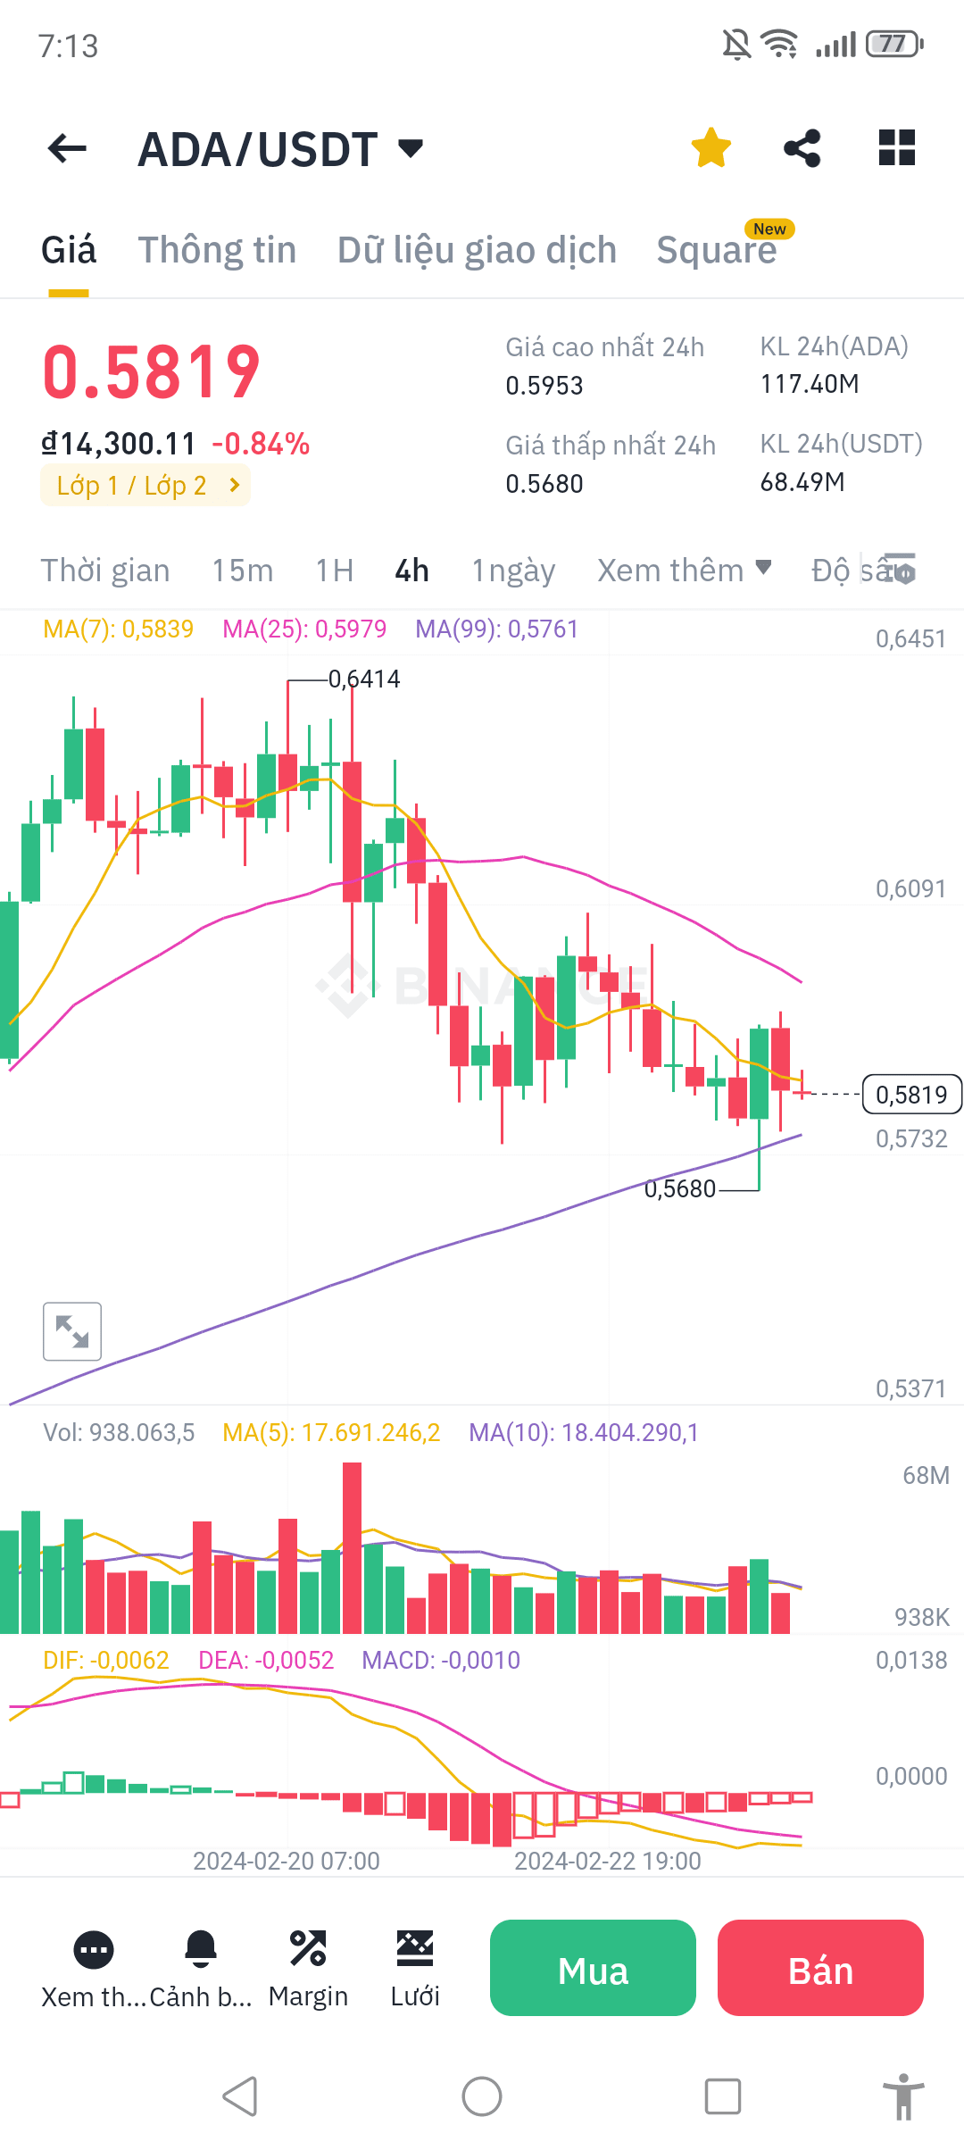Image resolution: width=964 pixels, height=2150 pixels.
Task: Tap the circular home navigation button
Action: click(x=481, y=2095)
